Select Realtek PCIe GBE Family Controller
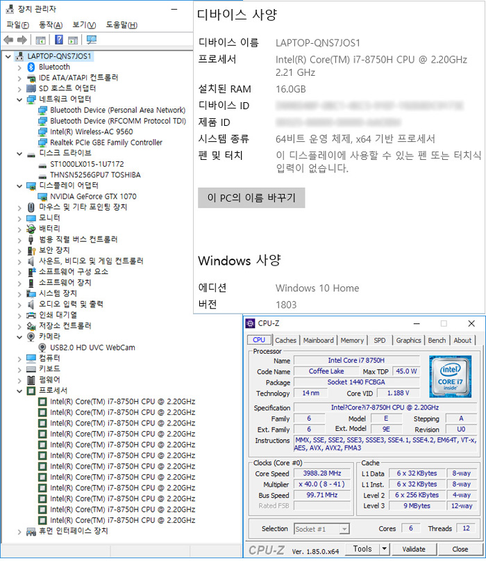This screenshot has width=486, height=561. coord(106,143)
